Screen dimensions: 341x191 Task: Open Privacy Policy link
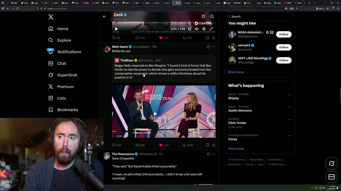click(256, 160)
